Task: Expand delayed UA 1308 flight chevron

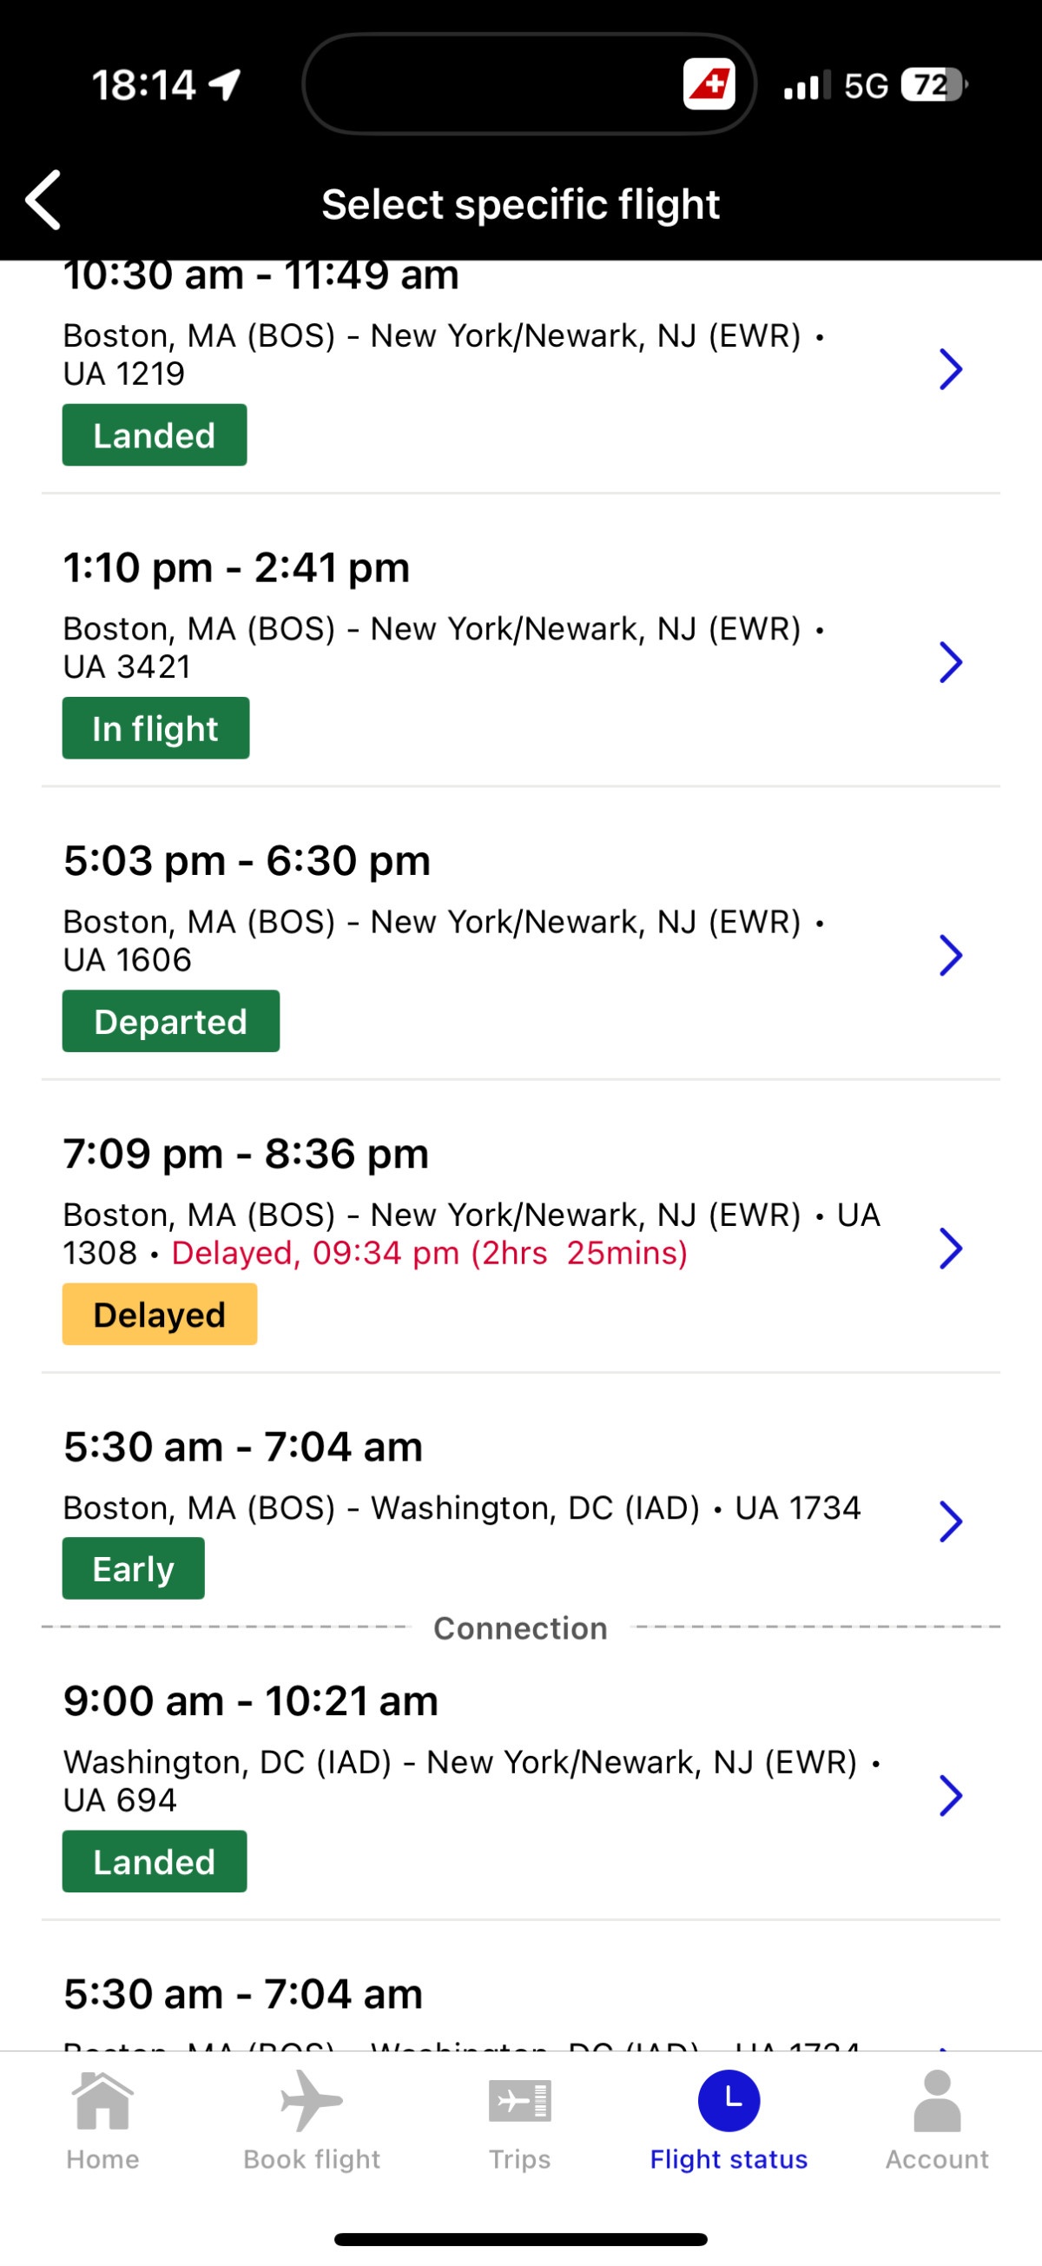Action: click(951, 1249)
